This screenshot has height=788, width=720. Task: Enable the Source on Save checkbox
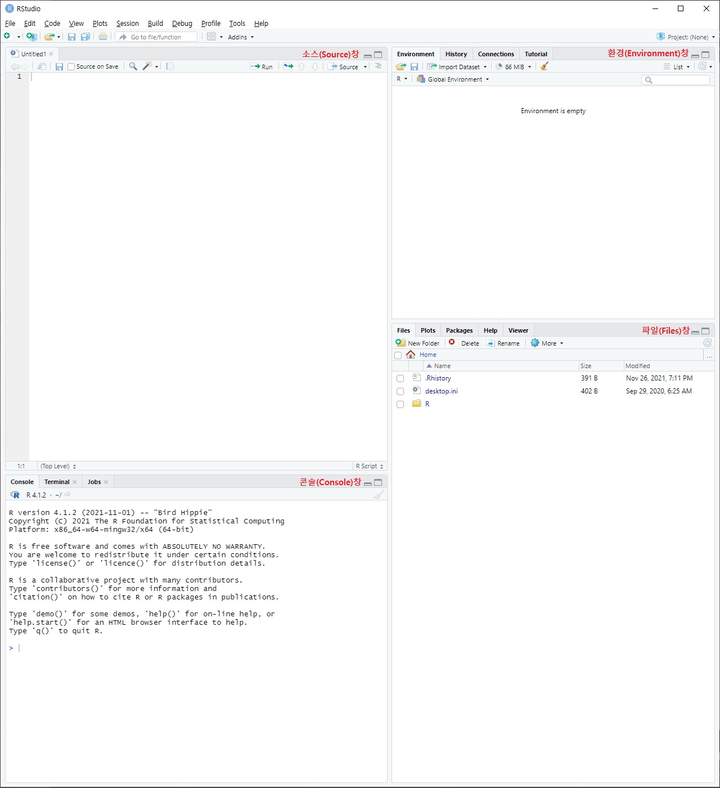[71, 66]
